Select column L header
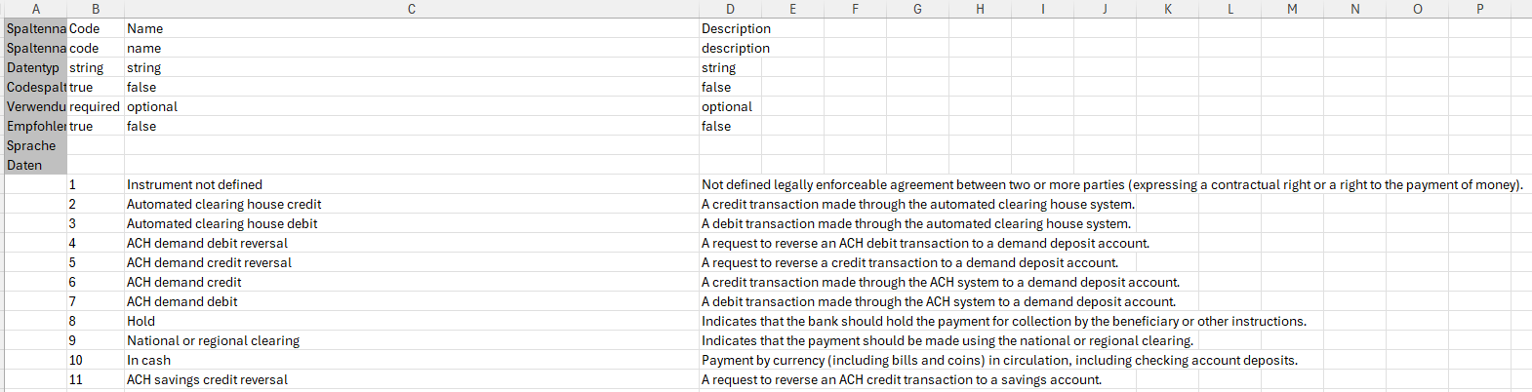 [1230, 9]
